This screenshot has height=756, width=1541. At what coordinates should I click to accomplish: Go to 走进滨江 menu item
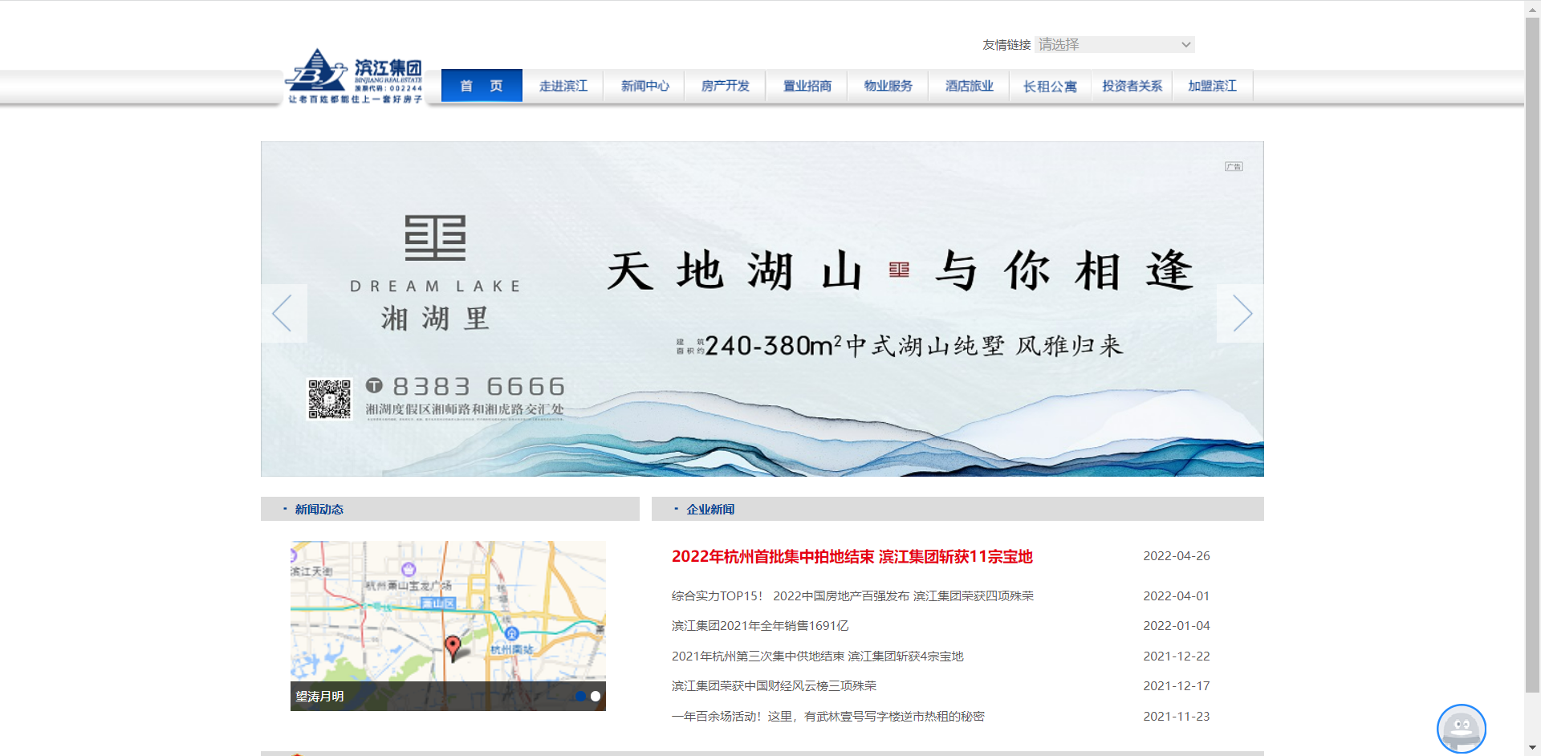click(563, 86)
